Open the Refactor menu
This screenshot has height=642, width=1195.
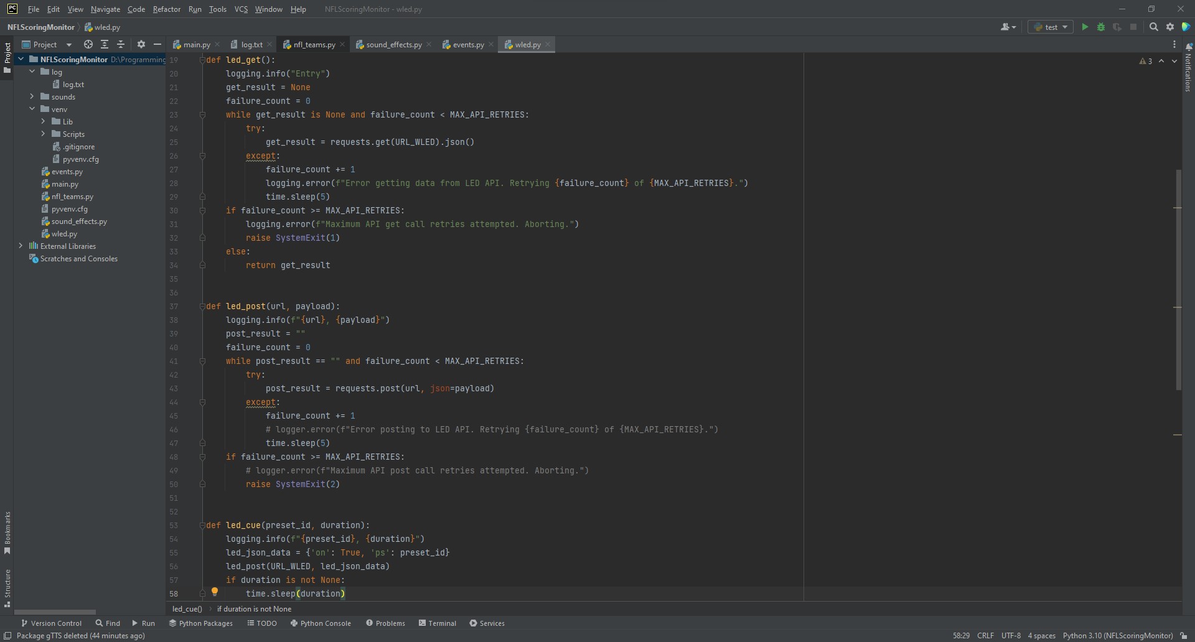[x=166, y=9]
